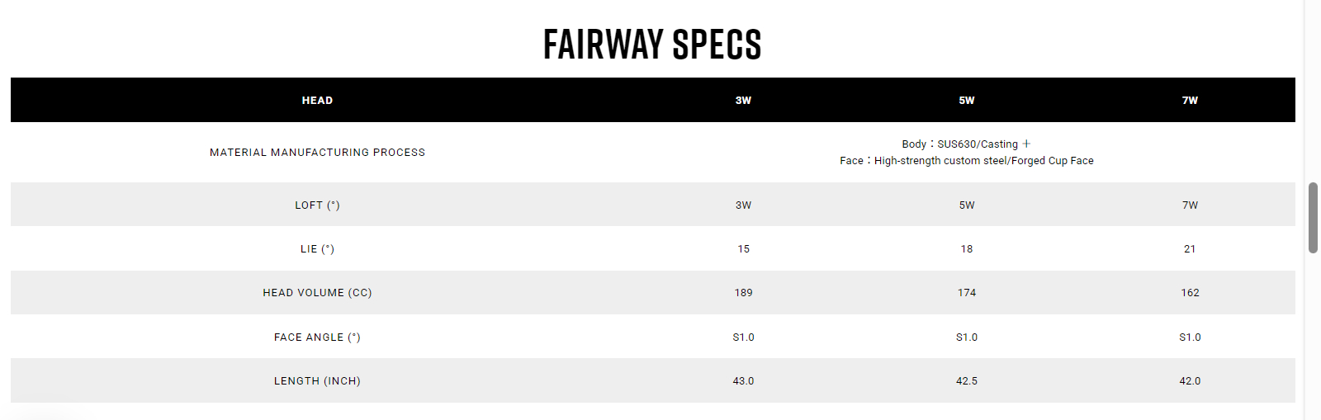
Task: Select the value 21 in LIE row
Action: coord(1190,249)
